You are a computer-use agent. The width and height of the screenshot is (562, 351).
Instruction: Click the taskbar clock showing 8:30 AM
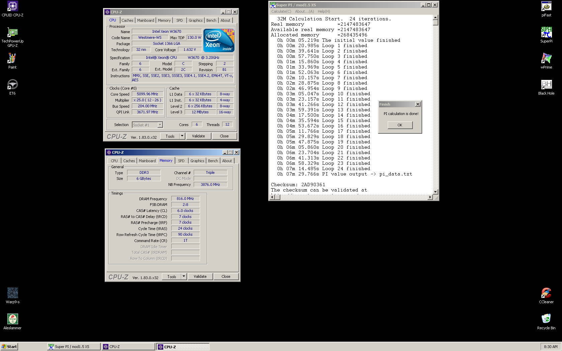tap(551, 347)
